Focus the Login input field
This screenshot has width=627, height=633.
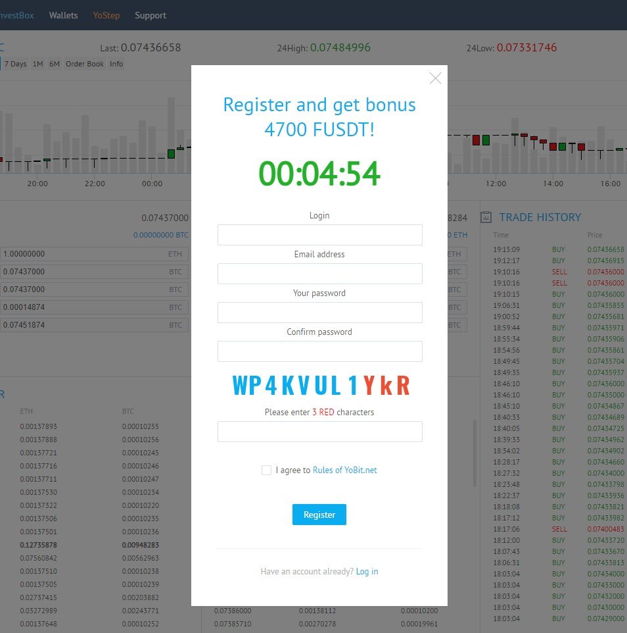[x=320, y=235]
